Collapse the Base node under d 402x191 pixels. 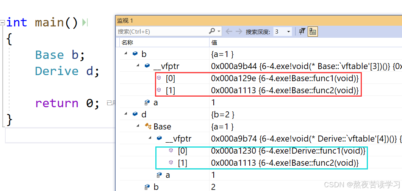point(138,126)
